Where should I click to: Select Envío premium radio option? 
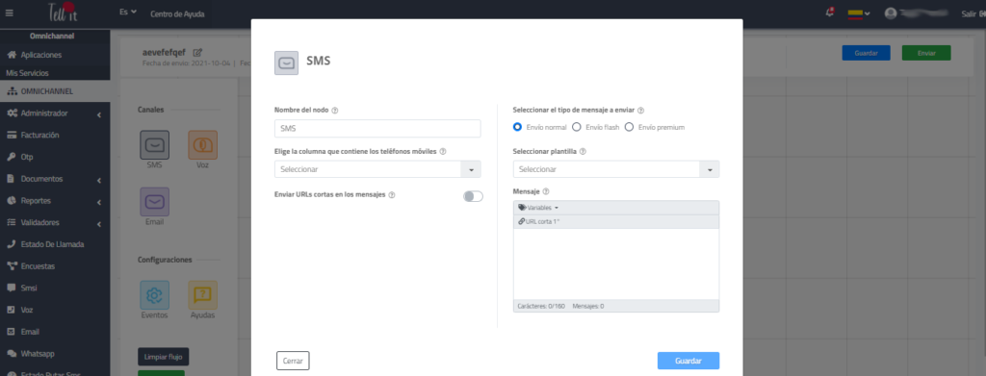point(628,127)
